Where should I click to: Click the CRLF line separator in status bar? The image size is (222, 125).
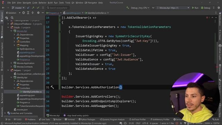point(138,123)
